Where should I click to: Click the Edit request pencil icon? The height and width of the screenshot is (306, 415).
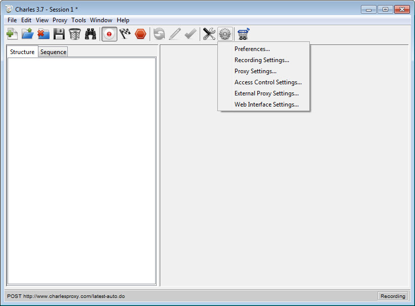coord(175,34)
